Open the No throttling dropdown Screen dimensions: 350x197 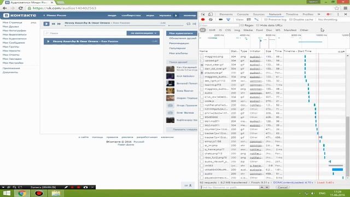(328, 20)
